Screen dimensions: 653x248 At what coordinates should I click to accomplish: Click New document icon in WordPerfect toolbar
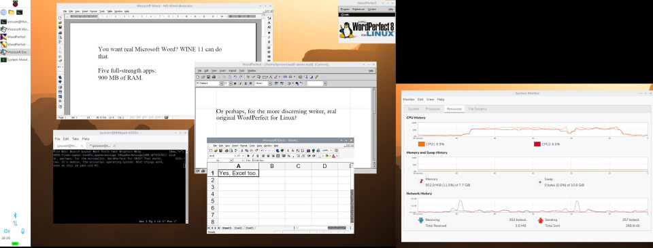click(198, 77)
